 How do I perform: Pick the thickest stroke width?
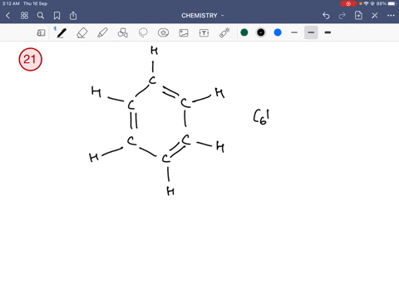[328, 32]
